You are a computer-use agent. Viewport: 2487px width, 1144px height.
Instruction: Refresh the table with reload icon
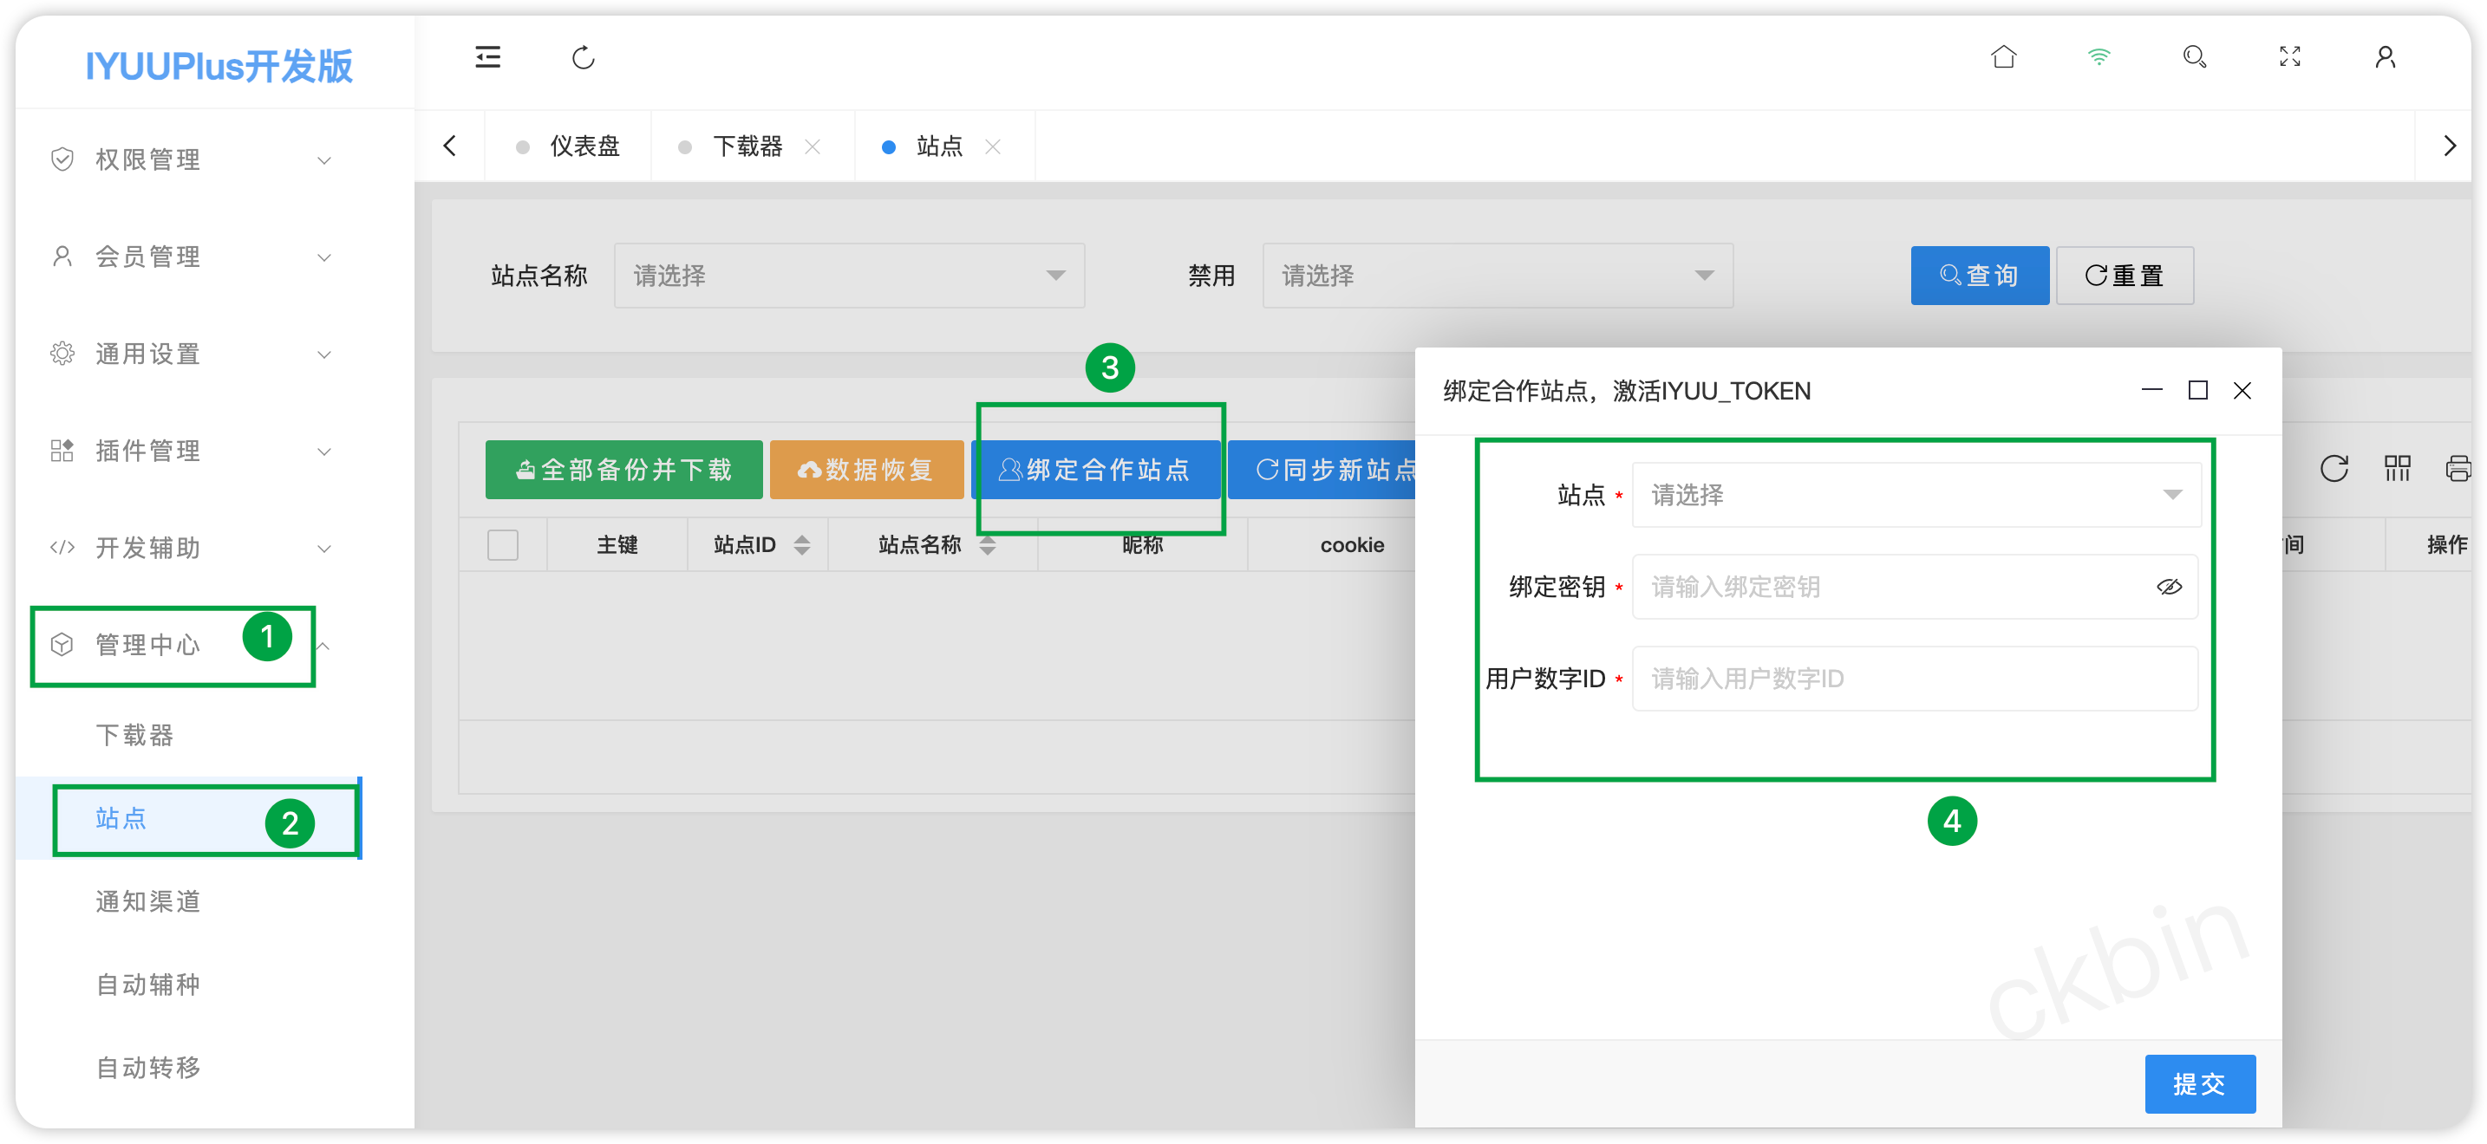[x=2334, y=469]
